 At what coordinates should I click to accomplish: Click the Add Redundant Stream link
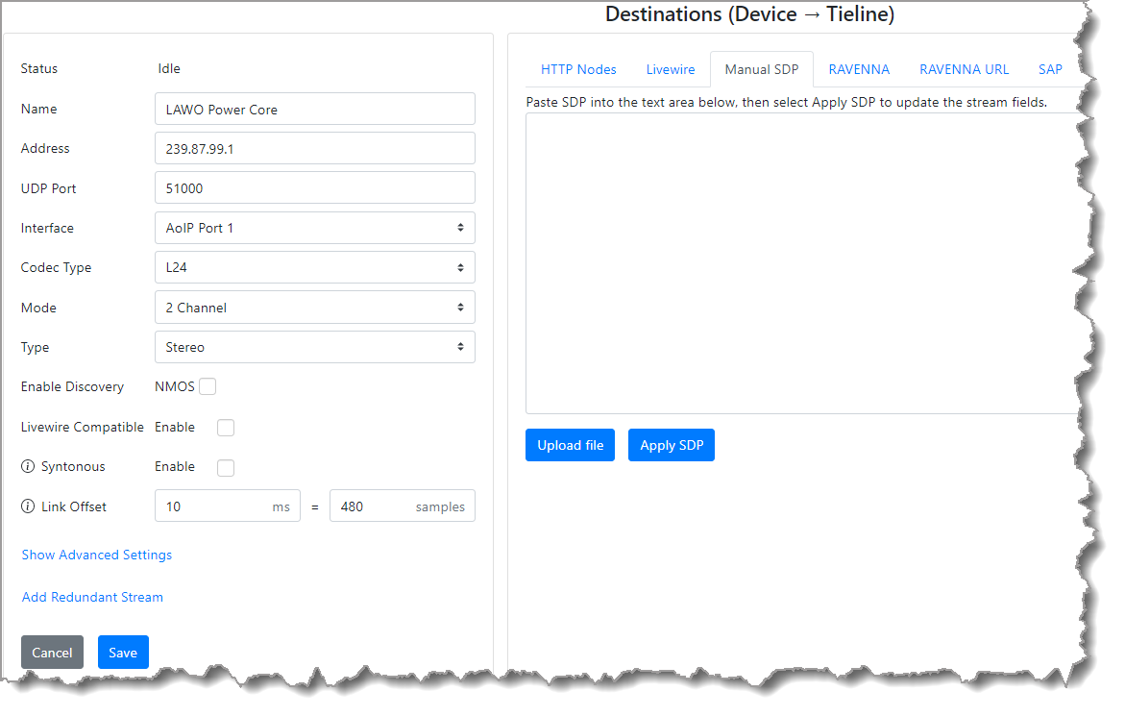(x=92, y=597)
